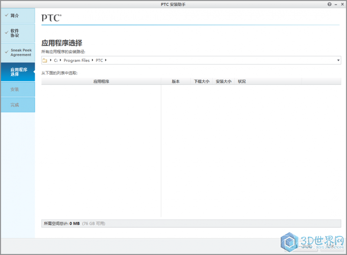Open Sneak Peek Agreement step
Screen dimensions: 347x255
tap(18, 52)
